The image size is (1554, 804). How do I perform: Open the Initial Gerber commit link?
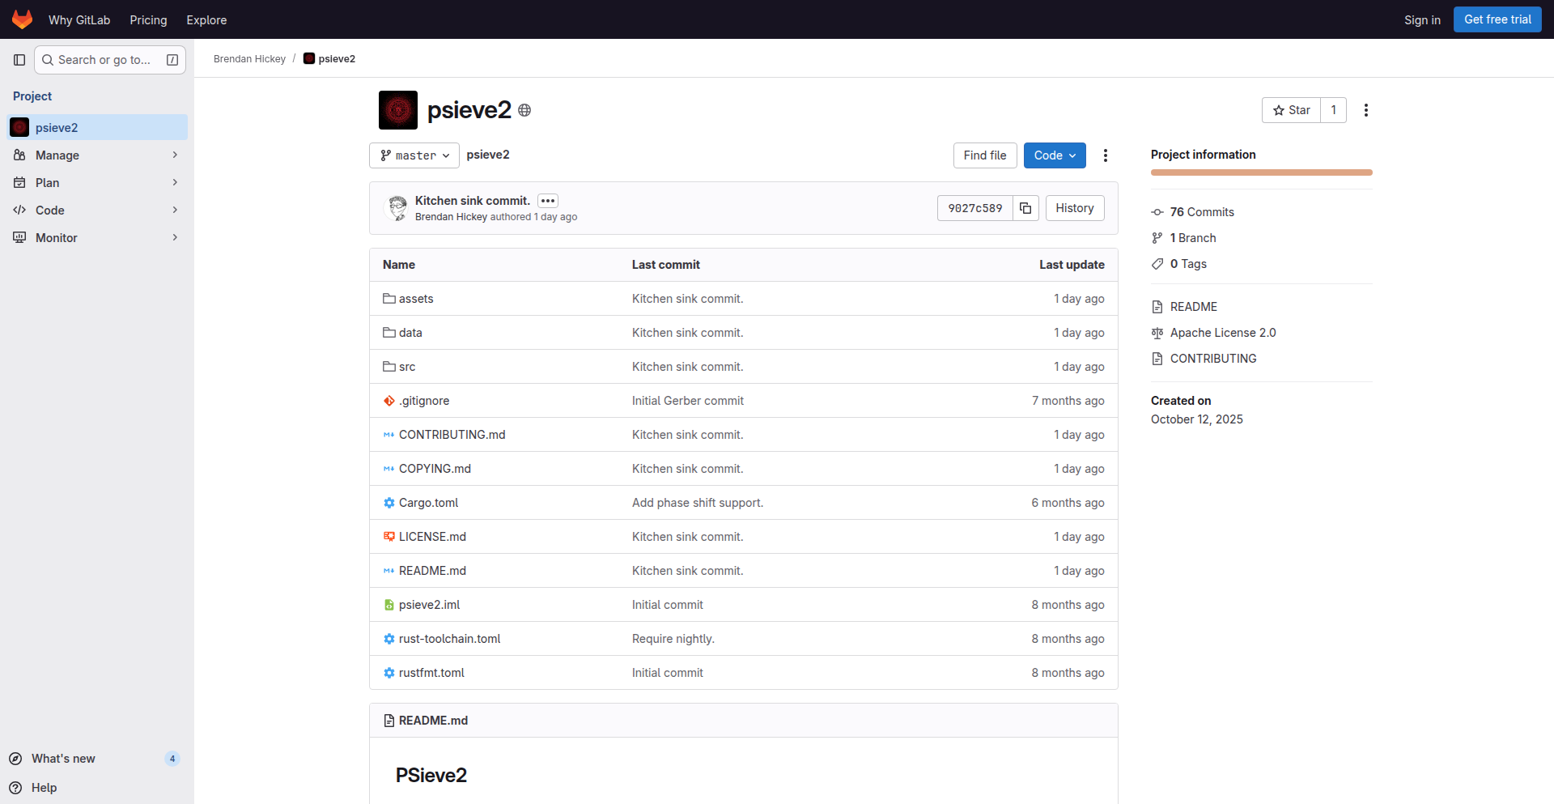pyautogui.click(x=688, y=401)
